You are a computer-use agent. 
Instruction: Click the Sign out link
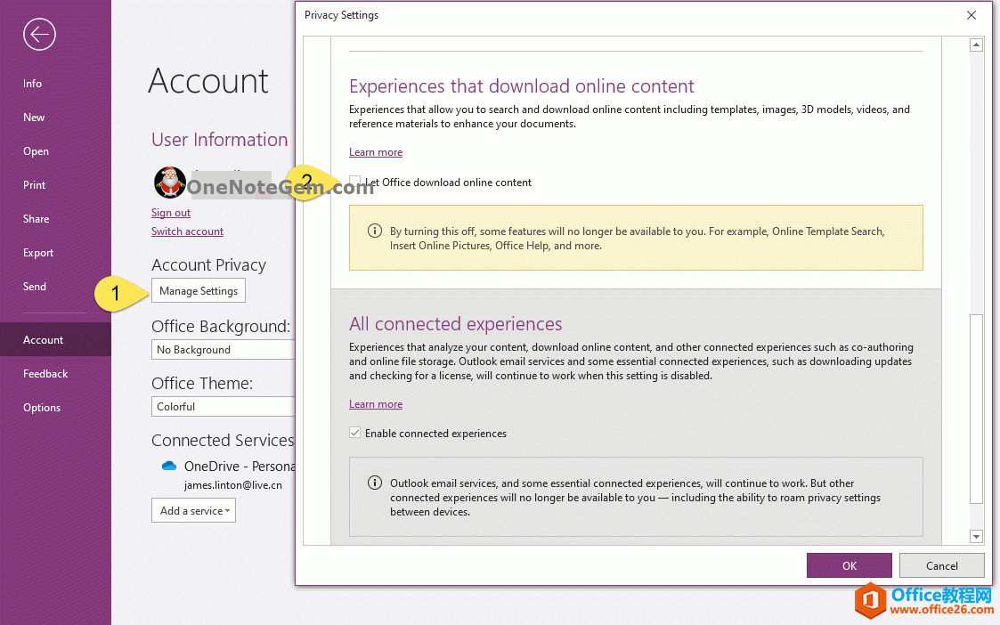(x=170, y=212)
